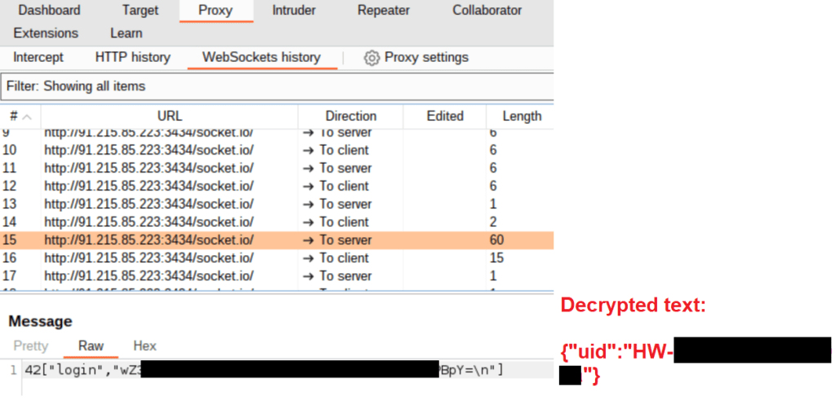Sort by the URL column header
The height and width of the screenshot is (401, 836).
[169, 116]
